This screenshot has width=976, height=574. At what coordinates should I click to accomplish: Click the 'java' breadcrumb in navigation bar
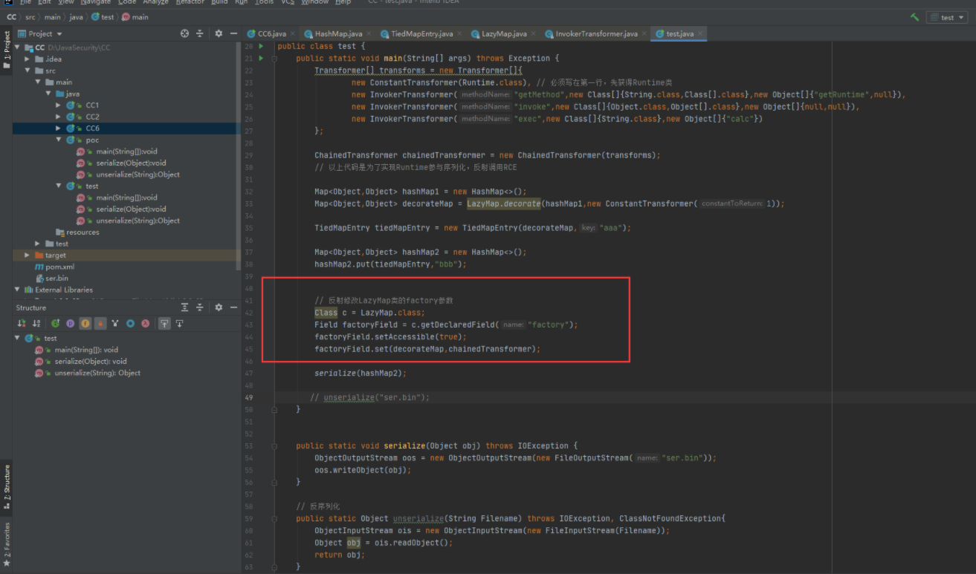(x=77, y=17)
